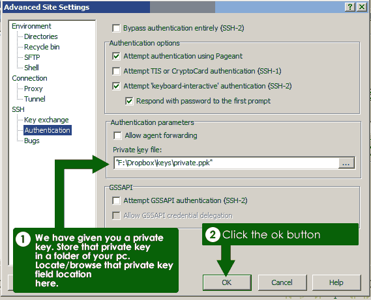
Task: Enable Bypass authentication entirely checkbox
Action: pyautogui.click(x=116, y=29)
